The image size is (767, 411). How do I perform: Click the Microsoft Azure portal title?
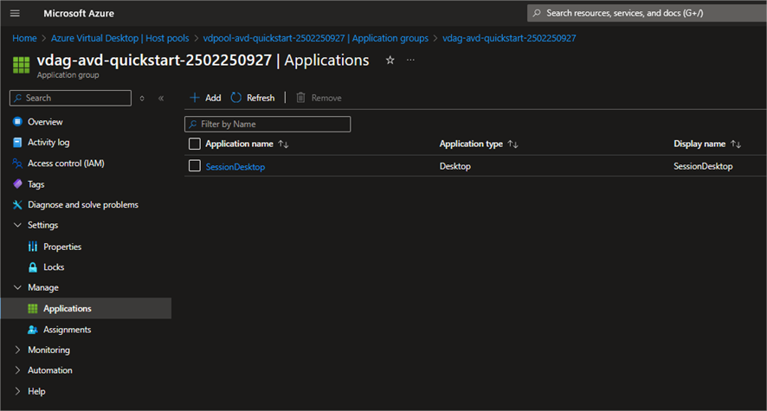tap(79, 13)
